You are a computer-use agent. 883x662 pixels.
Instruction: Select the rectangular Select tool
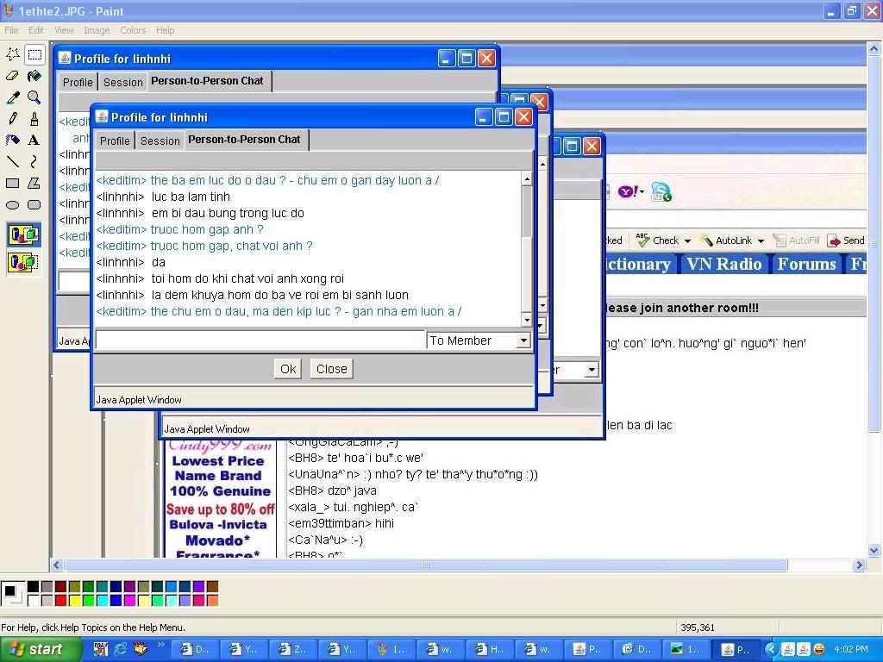click(34, 54)
